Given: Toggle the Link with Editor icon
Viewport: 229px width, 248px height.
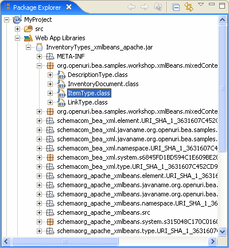Looking at the screenshot, I should point(189,7).
